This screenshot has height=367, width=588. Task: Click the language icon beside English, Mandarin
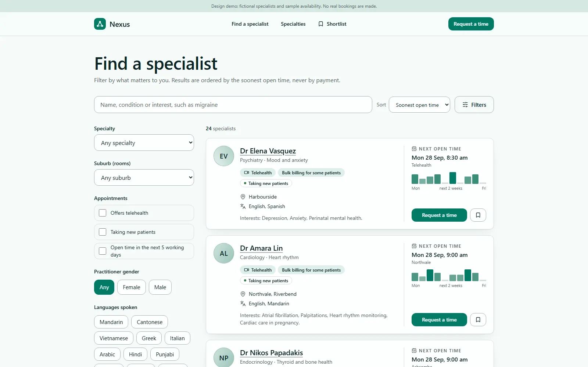(243, 304)
